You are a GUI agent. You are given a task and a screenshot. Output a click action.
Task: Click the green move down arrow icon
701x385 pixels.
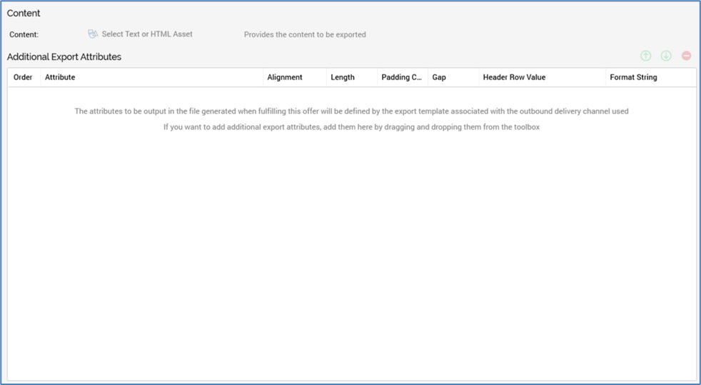666,56
